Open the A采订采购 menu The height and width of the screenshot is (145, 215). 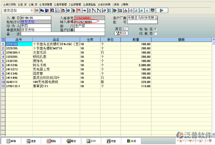9,4
